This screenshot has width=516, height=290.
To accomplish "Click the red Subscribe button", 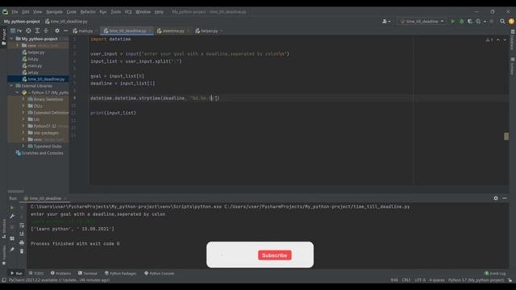I will [274, 255].
